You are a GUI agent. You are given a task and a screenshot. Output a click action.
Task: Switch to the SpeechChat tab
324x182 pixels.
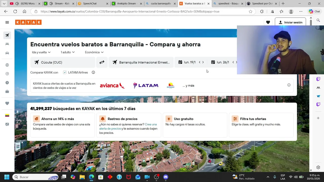tap(93, 4)
